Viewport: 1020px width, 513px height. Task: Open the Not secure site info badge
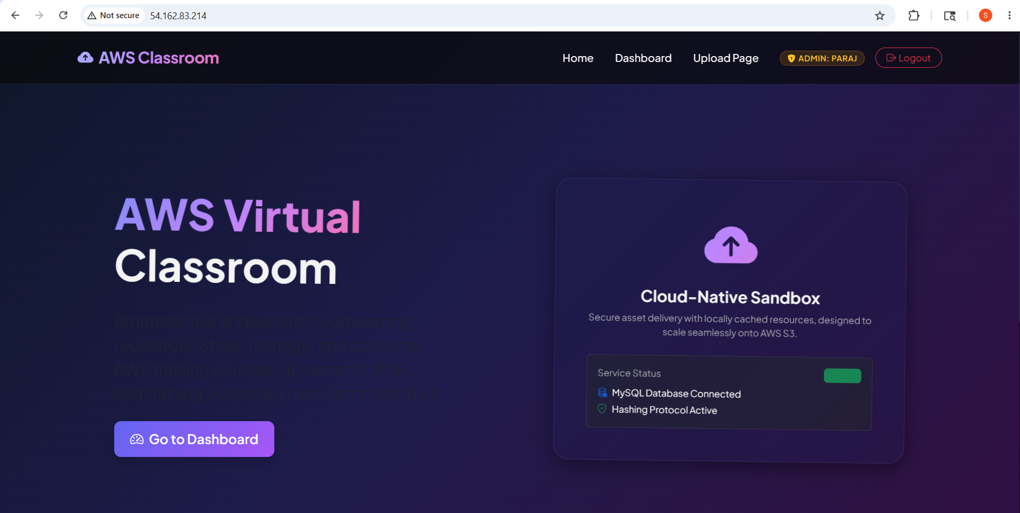tap(114, 15)
